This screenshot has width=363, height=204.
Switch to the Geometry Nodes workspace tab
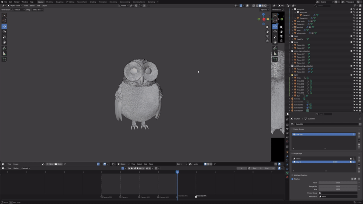point(139,2)
